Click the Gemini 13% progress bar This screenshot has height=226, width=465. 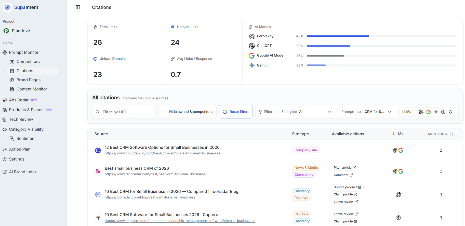click(381, 65)
